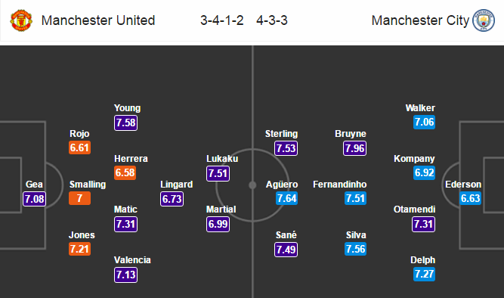The width and height of the screenshot is (504, 298).
Task: Select the 4-3-3 formation label
Action: coord(272,20)
